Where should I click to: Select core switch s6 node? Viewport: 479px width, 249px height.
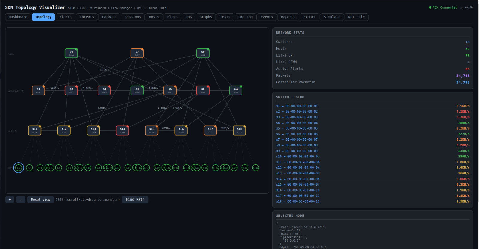click(x=71, y=53)
